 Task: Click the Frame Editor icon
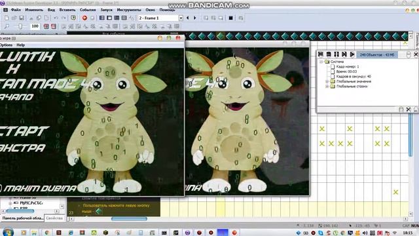click(109, 18)
